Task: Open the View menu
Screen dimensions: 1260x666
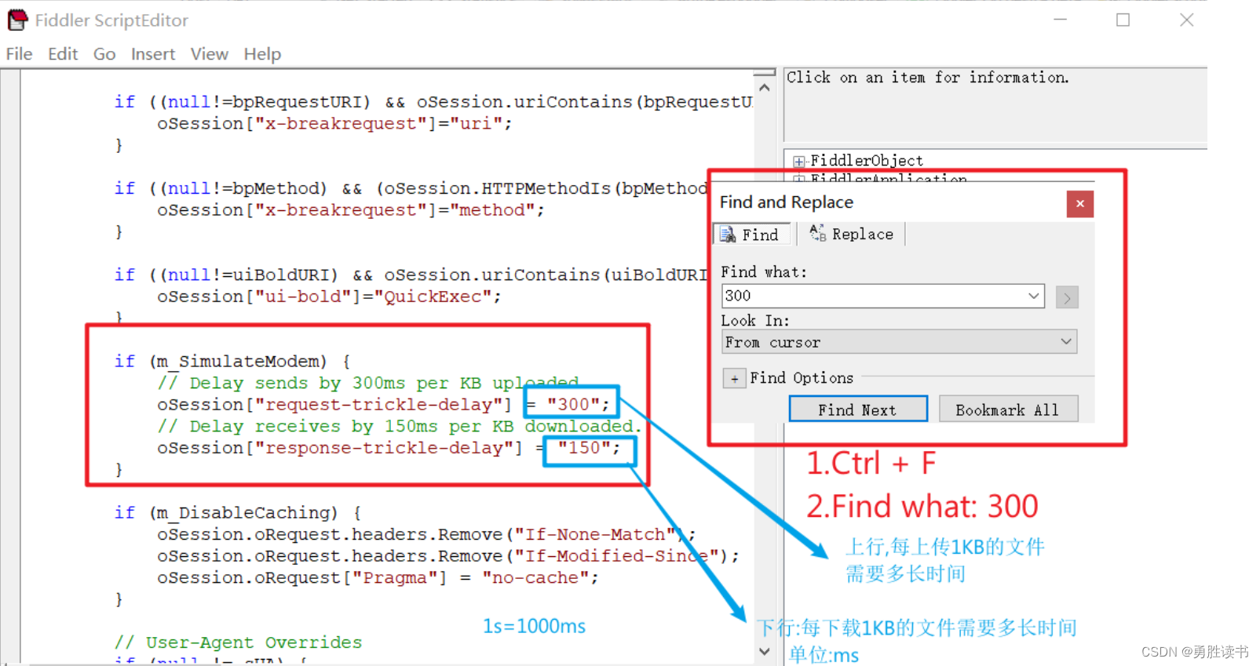Action: click(x=209, y=54)
